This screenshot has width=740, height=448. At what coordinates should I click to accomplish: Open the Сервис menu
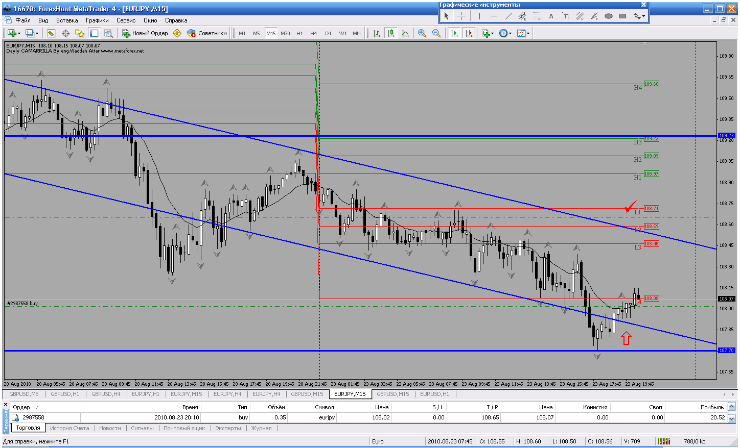126,20
